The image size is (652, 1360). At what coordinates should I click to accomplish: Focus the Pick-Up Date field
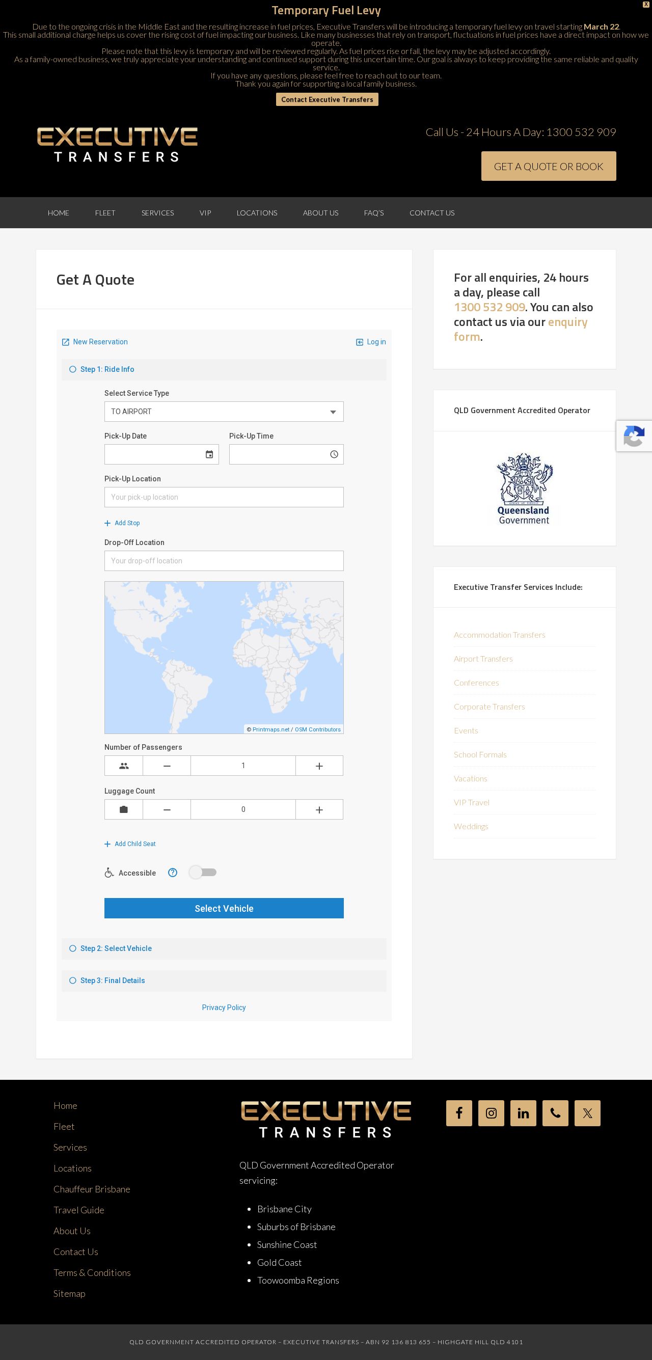[x=161, y=454]
